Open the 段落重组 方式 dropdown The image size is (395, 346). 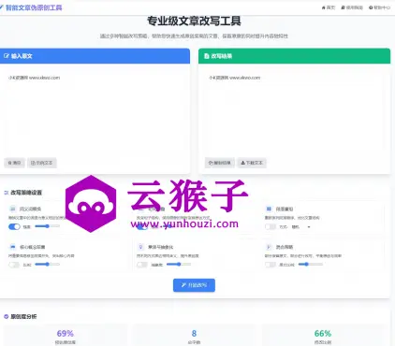tap(300, 226)
